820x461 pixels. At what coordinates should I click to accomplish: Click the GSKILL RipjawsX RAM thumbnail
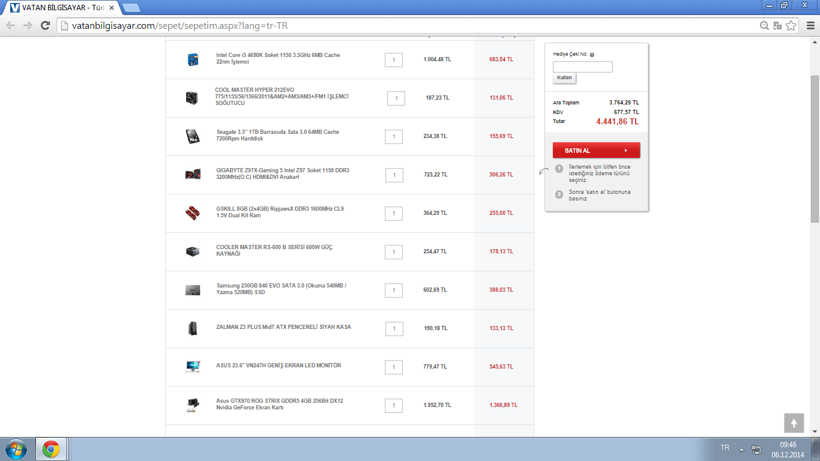193,213
